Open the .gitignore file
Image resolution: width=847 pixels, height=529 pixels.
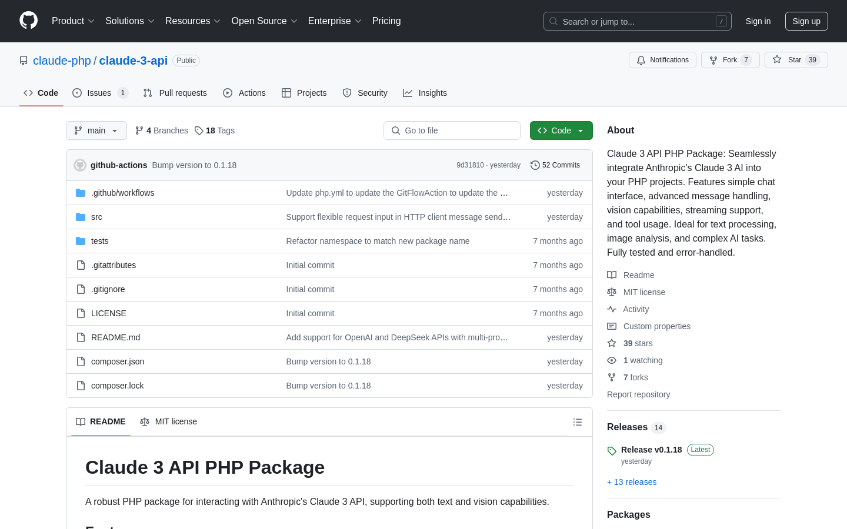coord(108,289)
